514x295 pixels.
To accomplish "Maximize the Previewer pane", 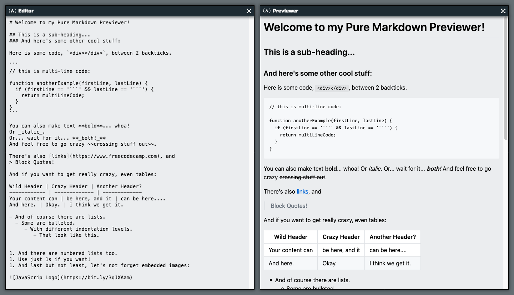I will tap(503, 11).
